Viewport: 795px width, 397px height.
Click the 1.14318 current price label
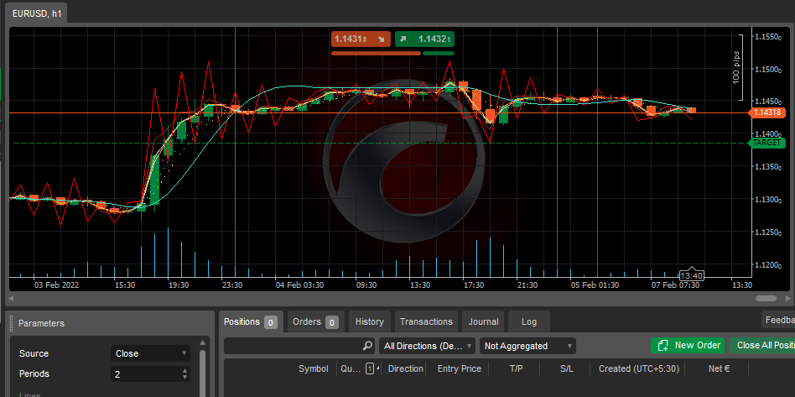click(x=766, y=112)
